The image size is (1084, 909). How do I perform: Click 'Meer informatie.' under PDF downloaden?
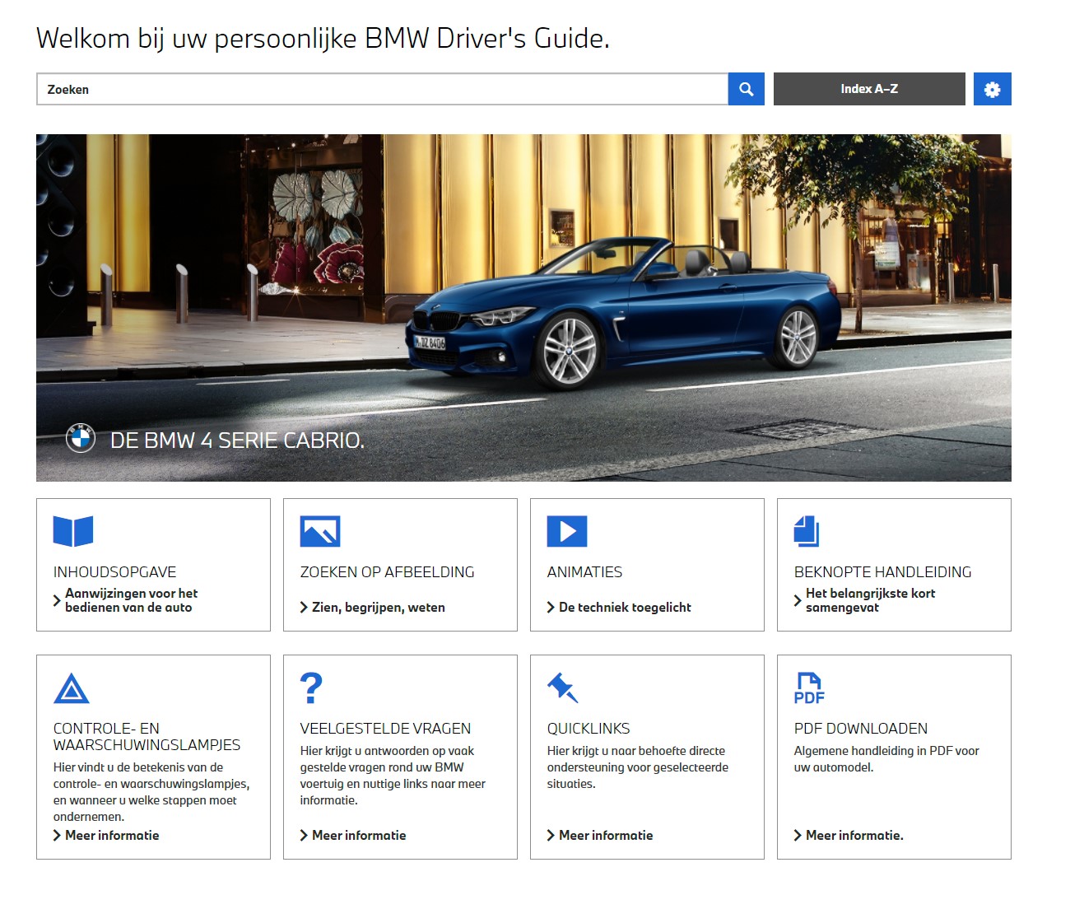point(854,836)
